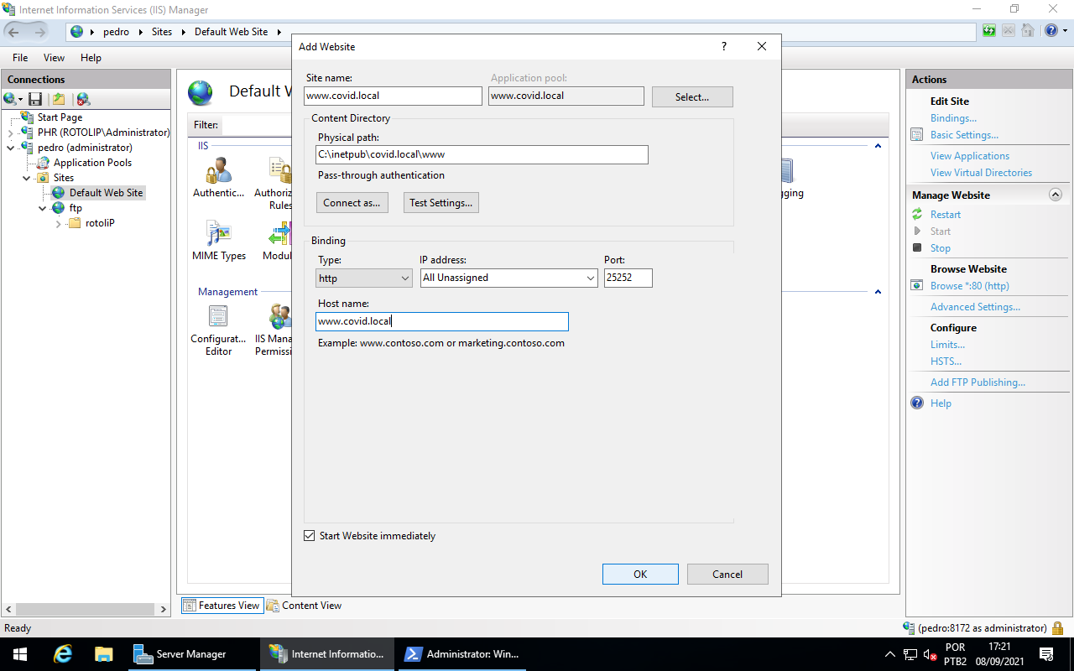Click the Help icon in Actions pane
The width and height of the screenshot is (1074, 671).
[x=916, y=403]
